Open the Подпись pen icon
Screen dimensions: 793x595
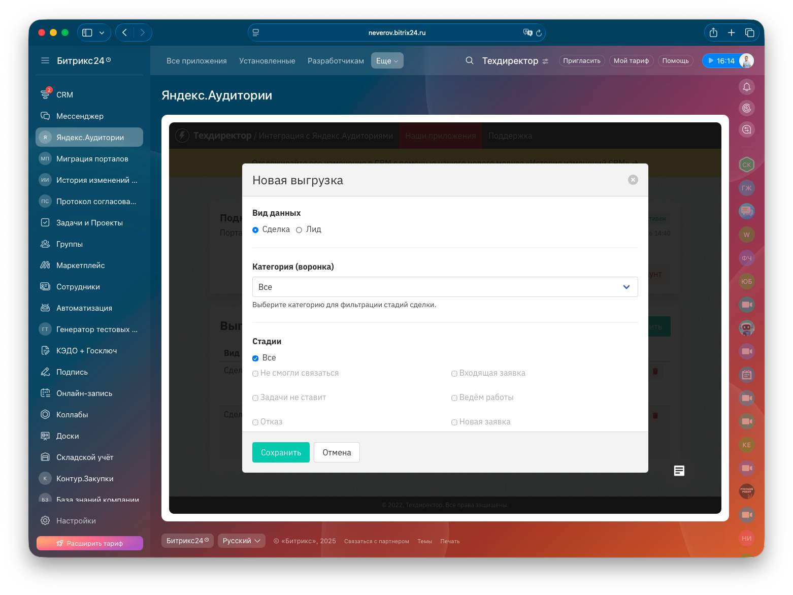(45, 372)
